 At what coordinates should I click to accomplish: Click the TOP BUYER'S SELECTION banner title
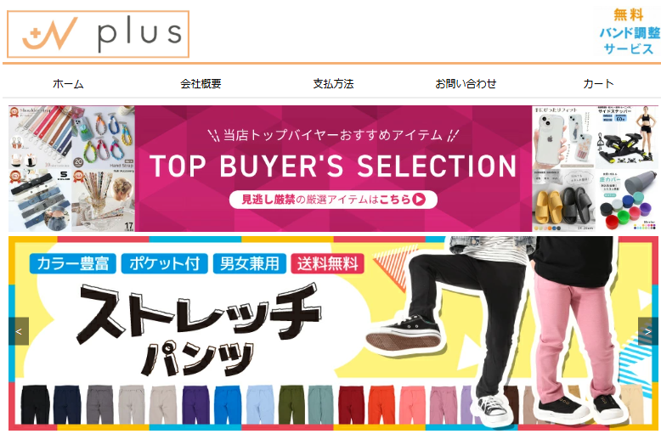click(333, 166)
